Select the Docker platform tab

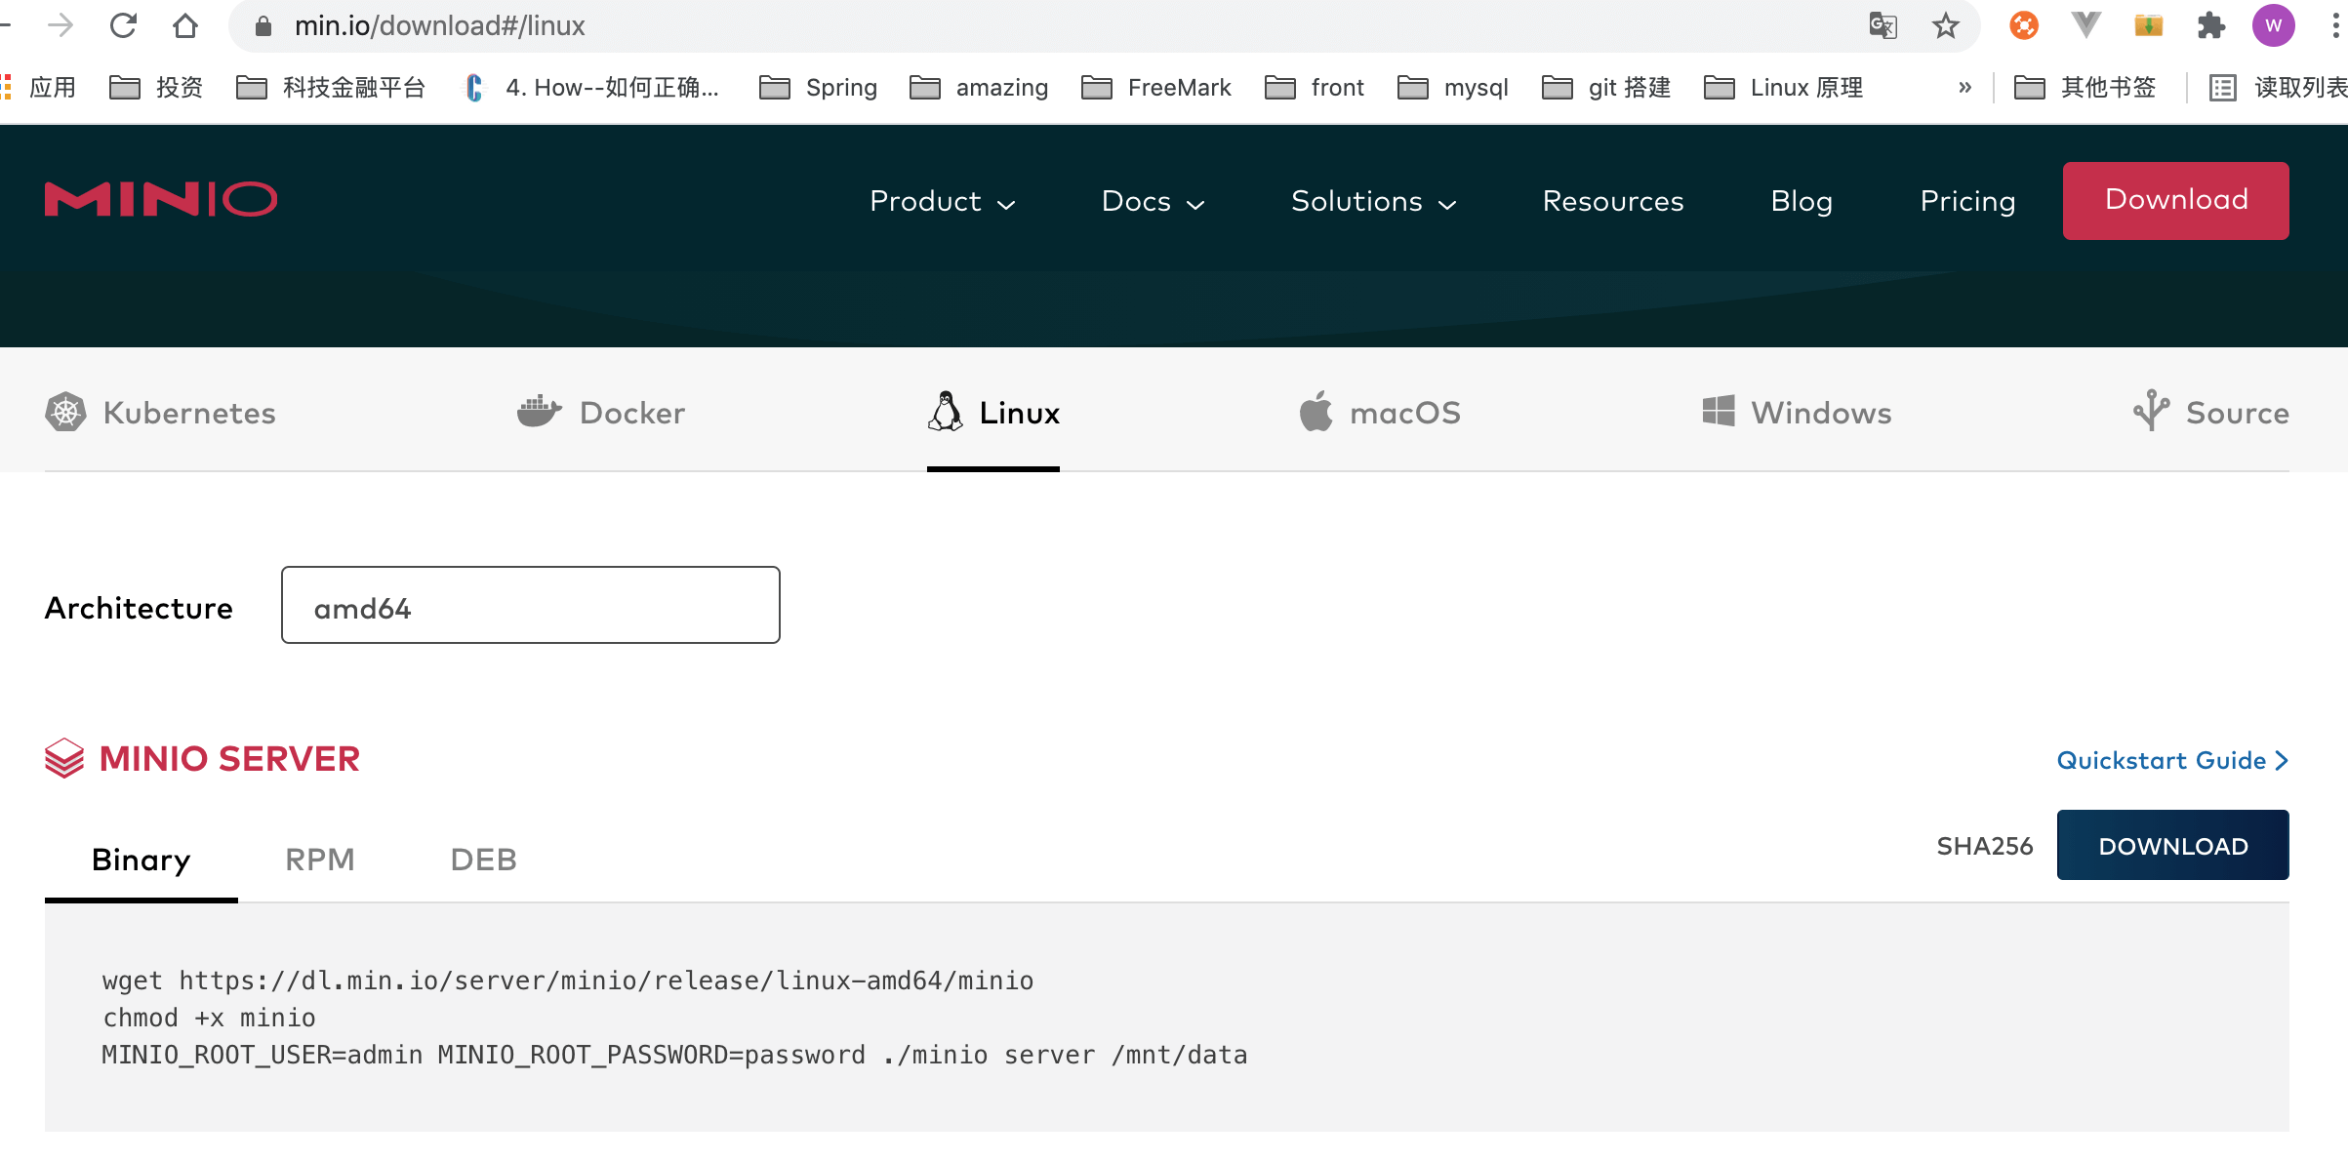[601, 413]
